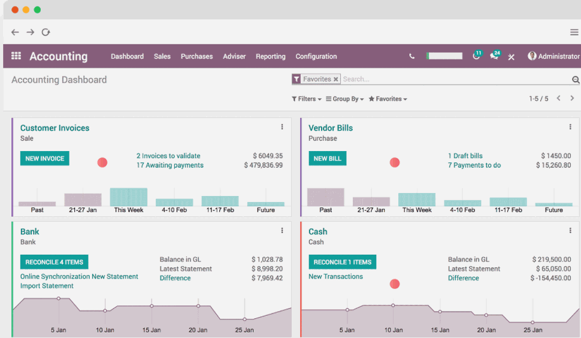Reload the page with browser refresh icon
581x338 pixels.
pos(46,32)
